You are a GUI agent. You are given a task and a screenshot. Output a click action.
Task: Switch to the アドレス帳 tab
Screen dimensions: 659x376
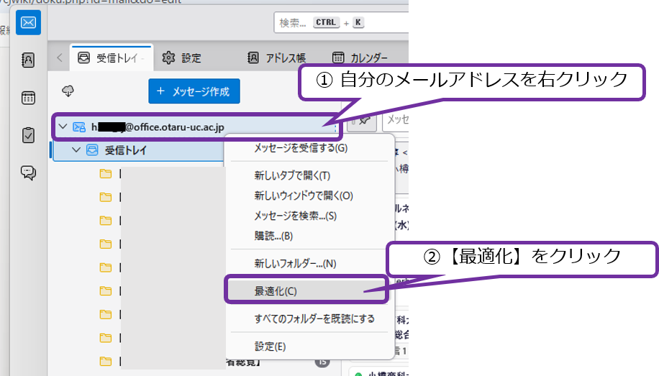[276, 58]
